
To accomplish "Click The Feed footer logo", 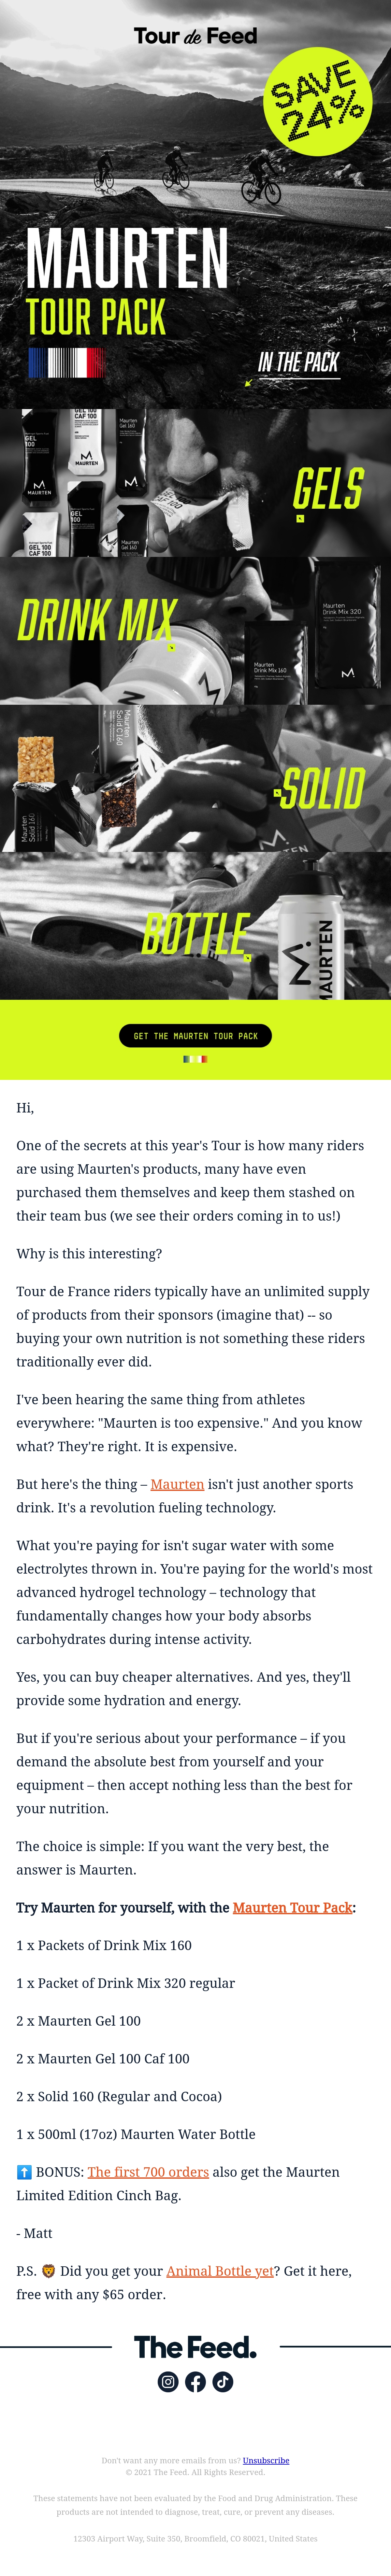I will coord(195,2347).
